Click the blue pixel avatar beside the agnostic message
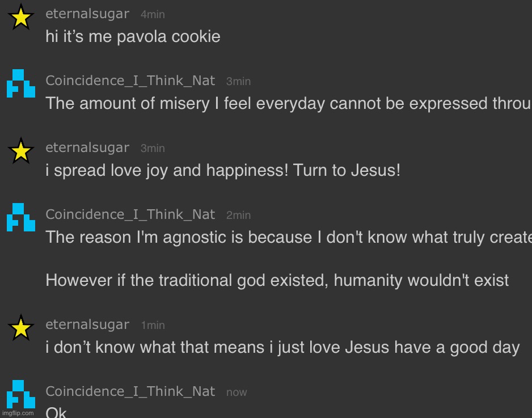The image size is (532, 418). pyautogui.click(x=21, y=217)
